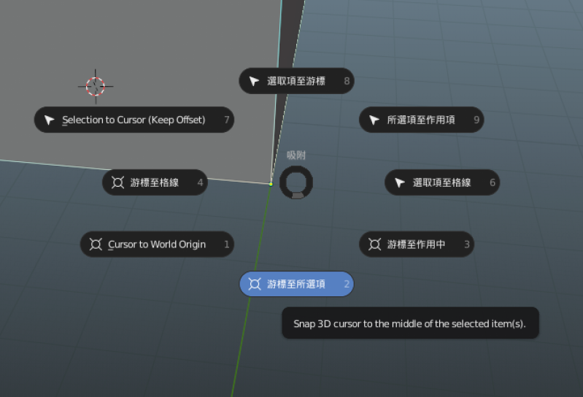Choose Selection to Cursor (Keep Offset) pie entry
Viewport: 583px width, 397px height.
coord(134,120)
